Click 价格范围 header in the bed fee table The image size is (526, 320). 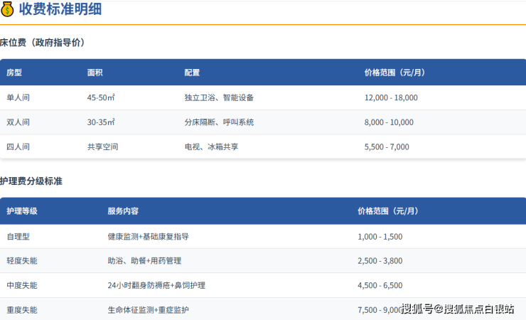[394, 73]
